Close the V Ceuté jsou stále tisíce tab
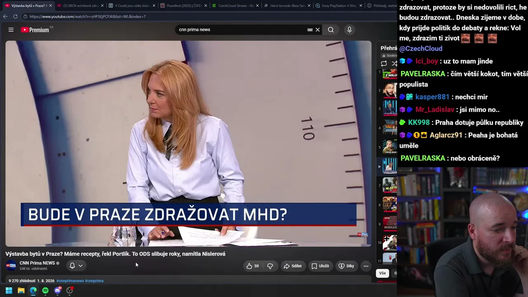The image size is (528, 297). [x=154, y=6]
